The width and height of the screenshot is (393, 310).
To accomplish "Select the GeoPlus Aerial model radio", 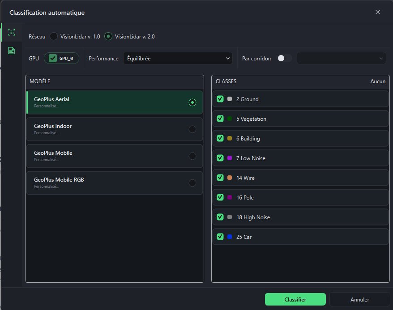I will pyautogui.click(x=192, y=102).
